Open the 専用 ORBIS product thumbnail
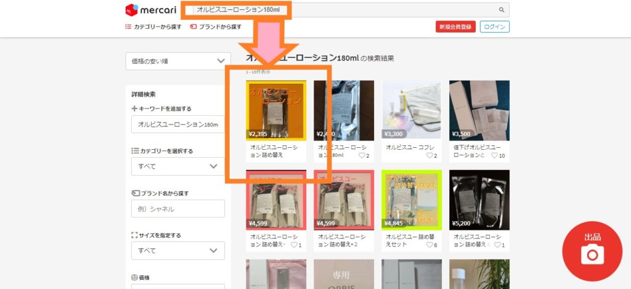 point(344,274)
